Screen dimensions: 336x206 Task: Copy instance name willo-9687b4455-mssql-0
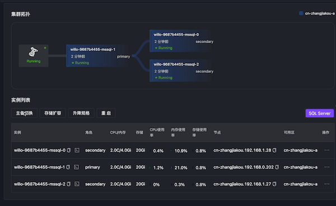click(69, 151)
